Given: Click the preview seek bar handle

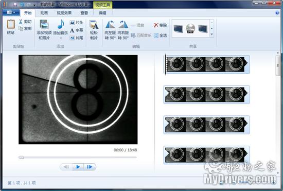Looking at the screenshot, I should (x=21, y=158).
